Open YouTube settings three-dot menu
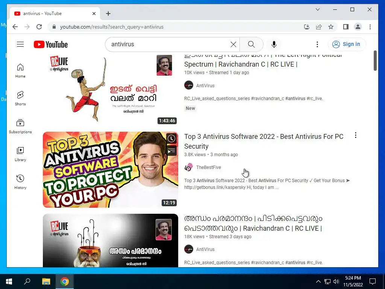The image size is (385, 289). pyautogui.click(x=317, y=44)
